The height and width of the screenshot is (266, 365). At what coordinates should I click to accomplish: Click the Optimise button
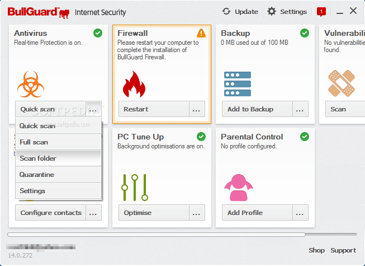coord(154,213)
